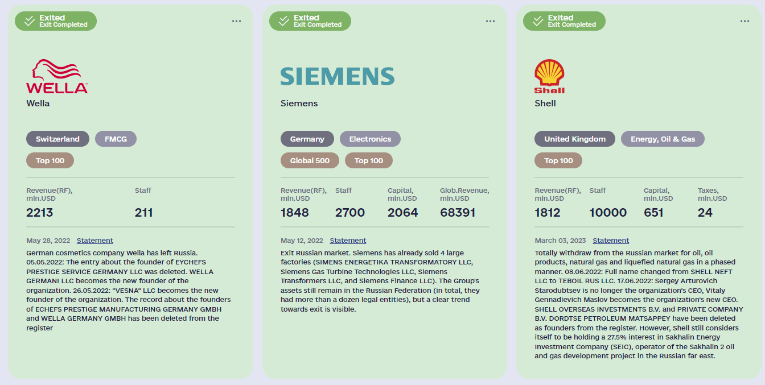The height and width of the screenshot is (385, 765).
Task: Select the Germany country tag
Action: (x=307, y=139)
